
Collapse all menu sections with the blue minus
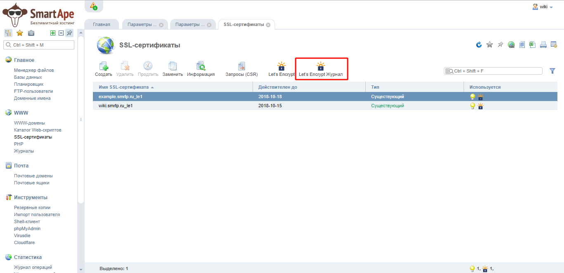(x=61, y=33)
